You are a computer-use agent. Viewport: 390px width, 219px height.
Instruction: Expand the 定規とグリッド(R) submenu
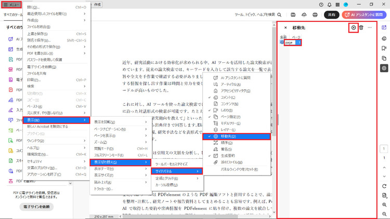coord(177,179)
